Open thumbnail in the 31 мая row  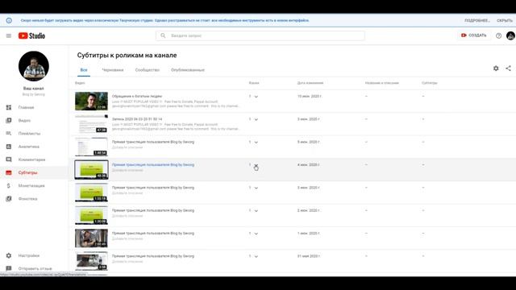click(91, 261)
